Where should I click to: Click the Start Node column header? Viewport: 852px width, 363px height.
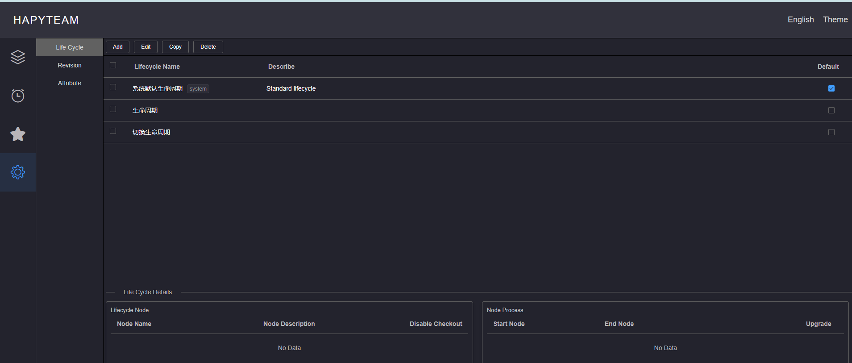coord(509,324)
